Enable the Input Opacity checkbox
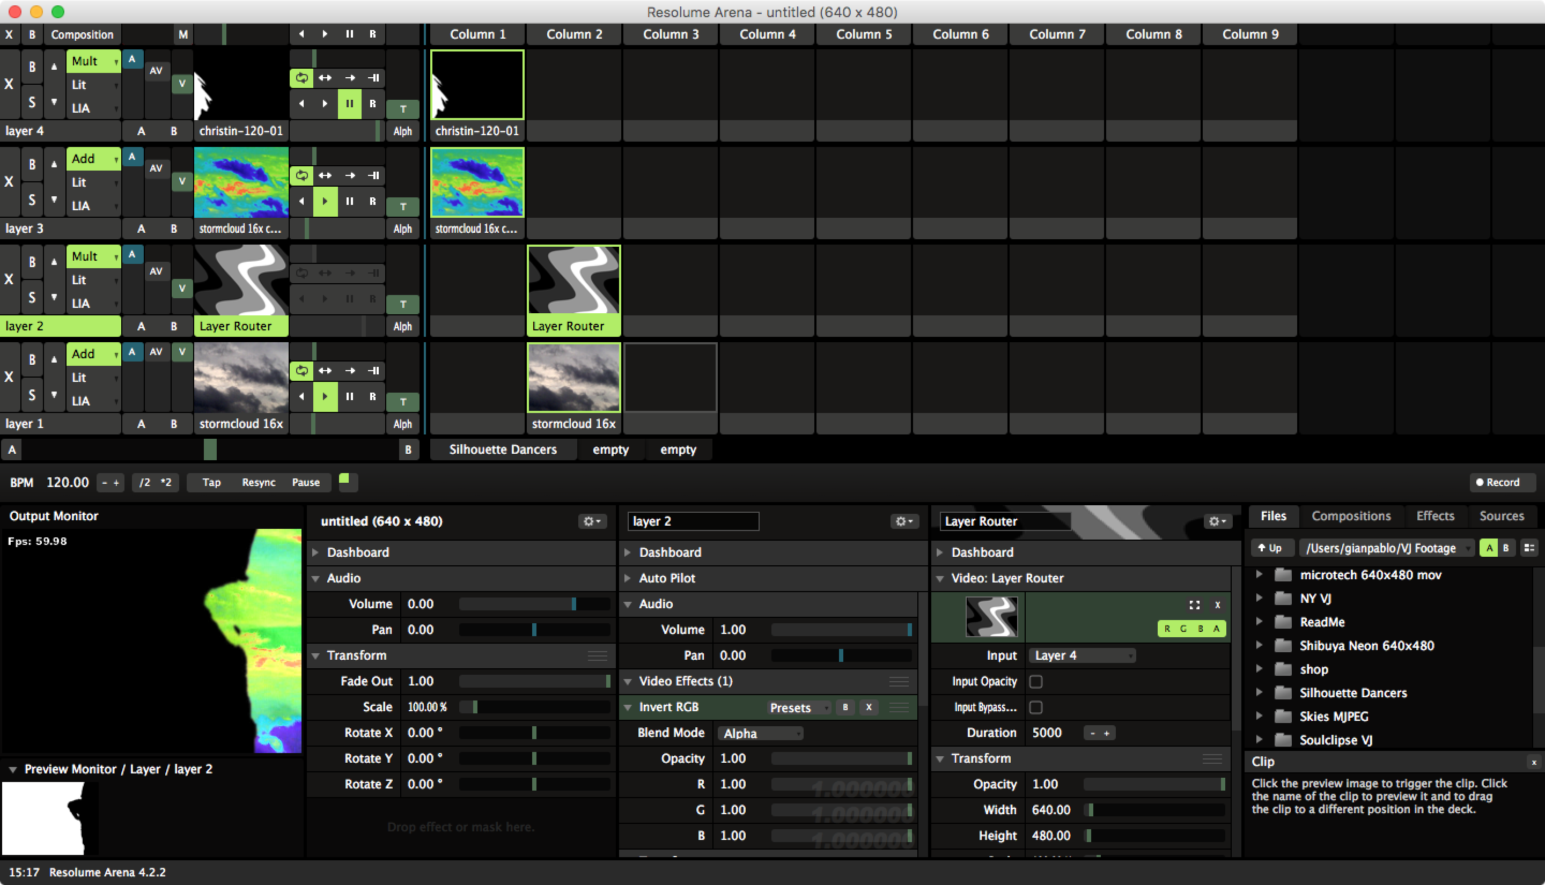Viewport: 1545px width, 885px height. coord(1036,681)
